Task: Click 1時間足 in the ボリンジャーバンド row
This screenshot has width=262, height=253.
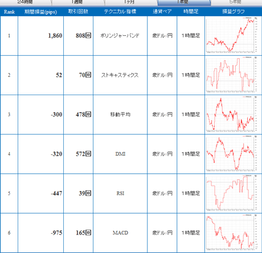Action: tap(191, 35)
